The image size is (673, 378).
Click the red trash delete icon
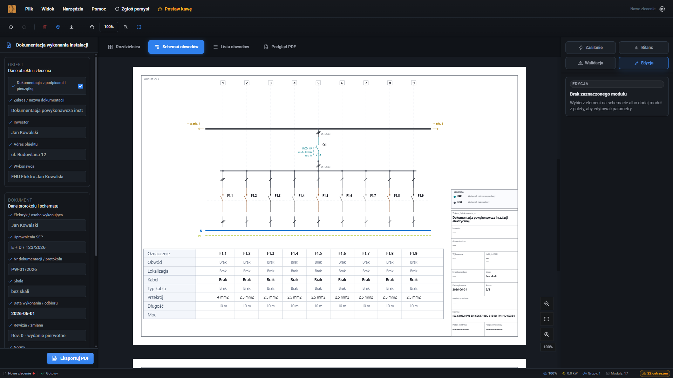tap(45, 27)
